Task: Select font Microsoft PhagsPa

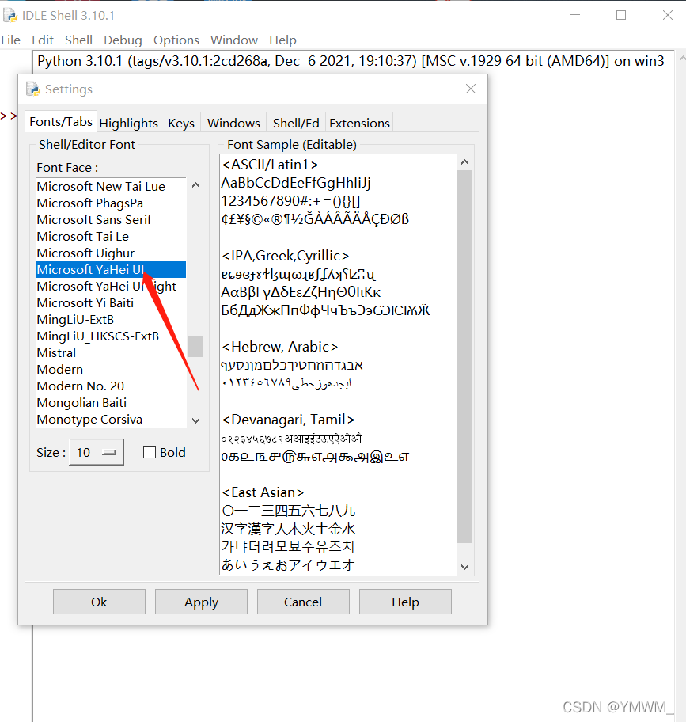Action: [x=111, y=203]
